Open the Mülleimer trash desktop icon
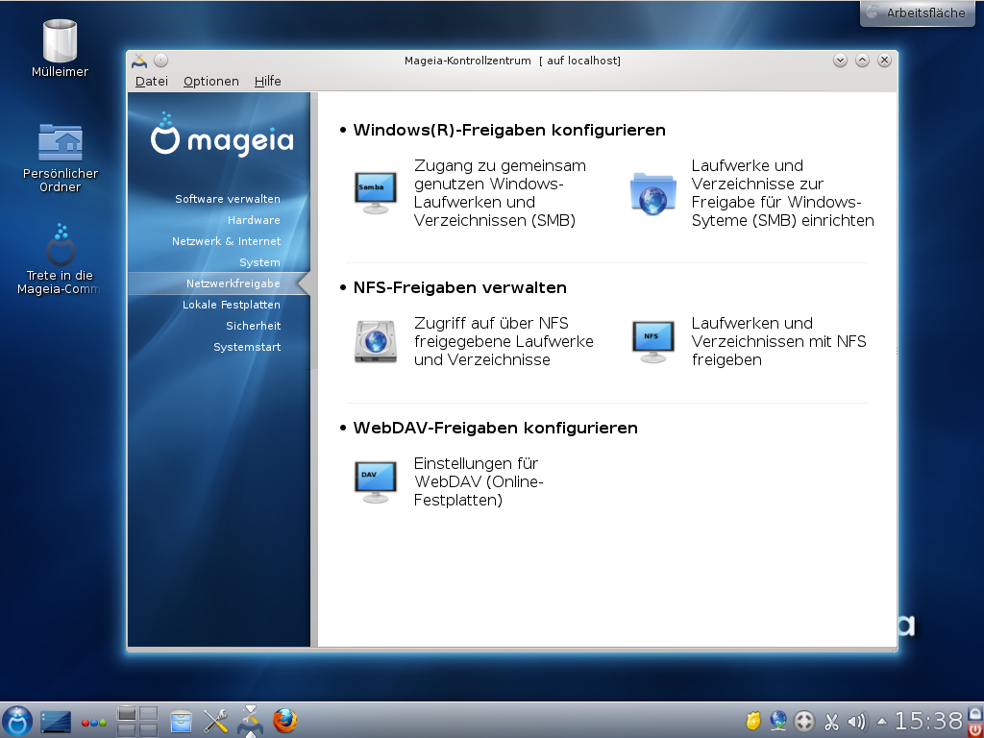This screenshot has width=984, height=738. (x=60, y=49)
